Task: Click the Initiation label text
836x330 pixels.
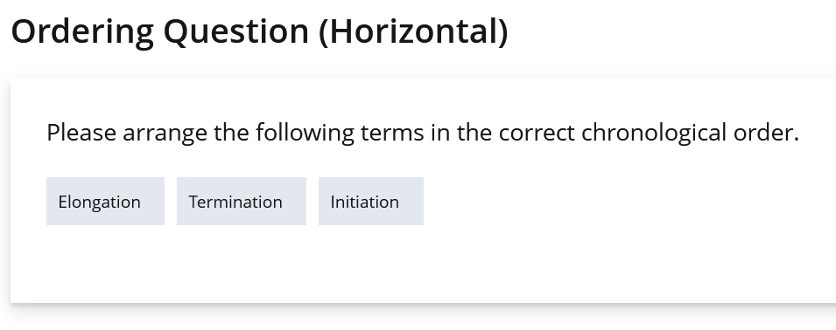Action: pos(365,202)
